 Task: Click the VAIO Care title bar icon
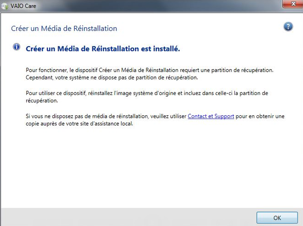[5, 6]
